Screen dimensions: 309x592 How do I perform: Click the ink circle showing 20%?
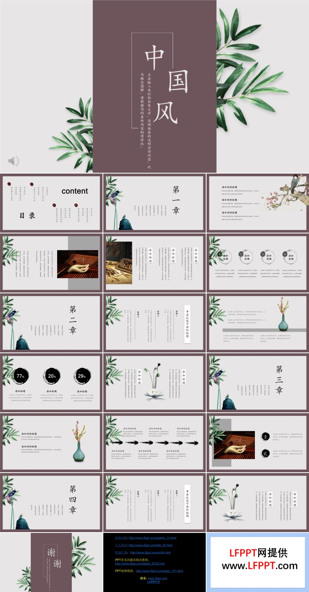[52, 376]
